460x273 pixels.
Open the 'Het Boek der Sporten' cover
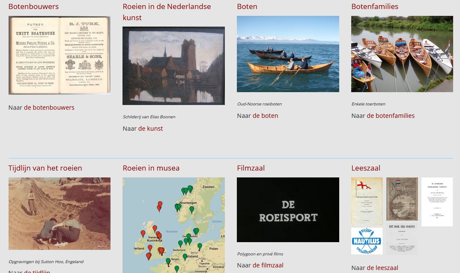(x=402, y=238)
